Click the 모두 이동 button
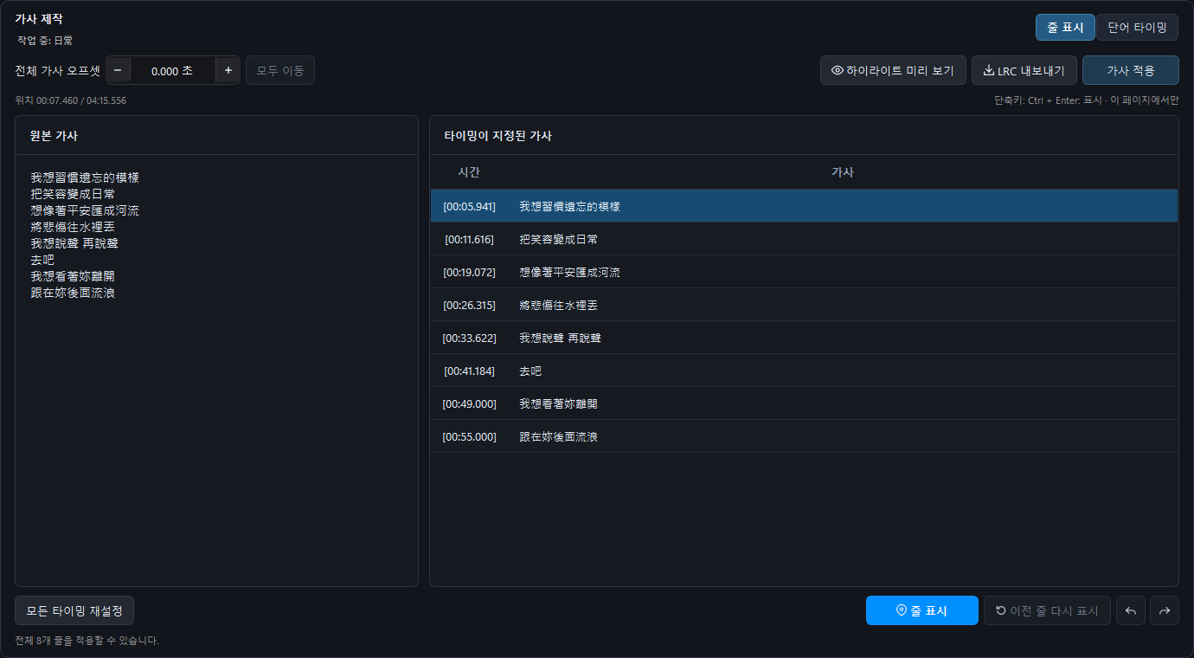 click(x=280, y=70)
